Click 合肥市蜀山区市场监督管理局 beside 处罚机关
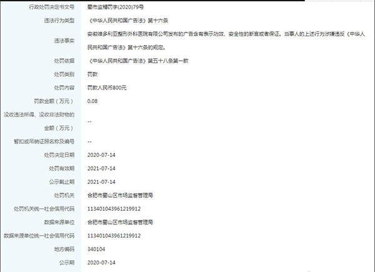 (120, 196)
